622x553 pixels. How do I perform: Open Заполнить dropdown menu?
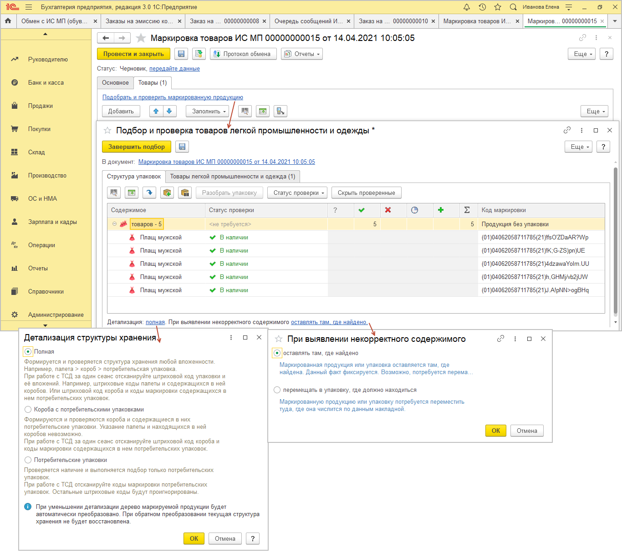(x=209, y=111)
